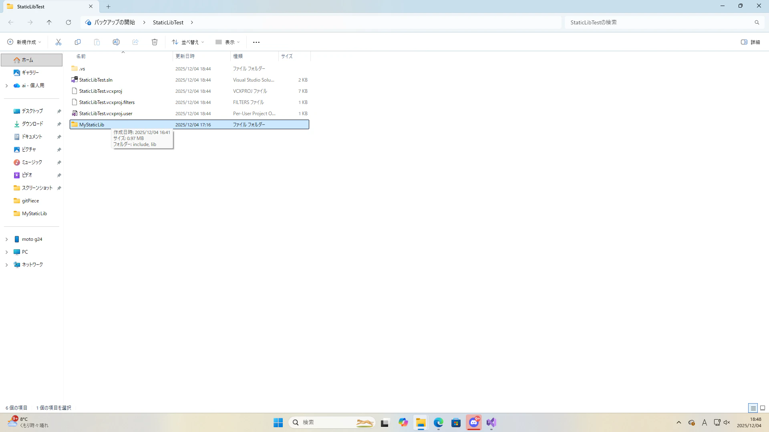769x432 pixels.
Task: Open Visual Studio from taskbar
Action: click(x=491, y=422)
